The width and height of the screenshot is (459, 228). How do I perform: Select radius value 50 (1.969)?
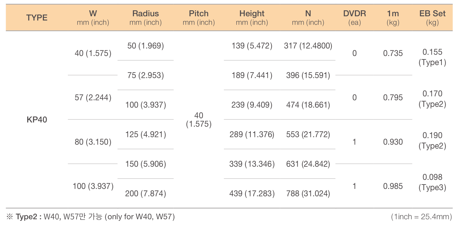pyautogui.click(x=146, y=46)
